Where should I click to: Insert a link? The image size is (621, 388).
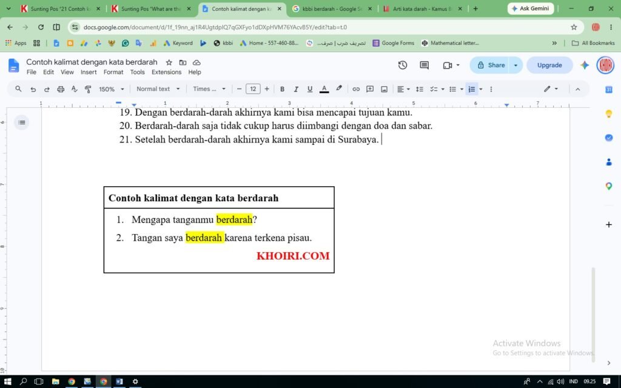[356, 89]
